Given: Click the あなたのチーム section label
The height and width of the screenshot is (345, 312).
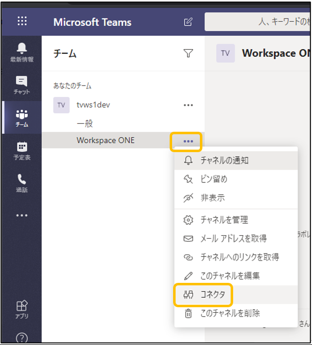Looking at the screenshot, I should pyautogui.click(x=72, y=86).
